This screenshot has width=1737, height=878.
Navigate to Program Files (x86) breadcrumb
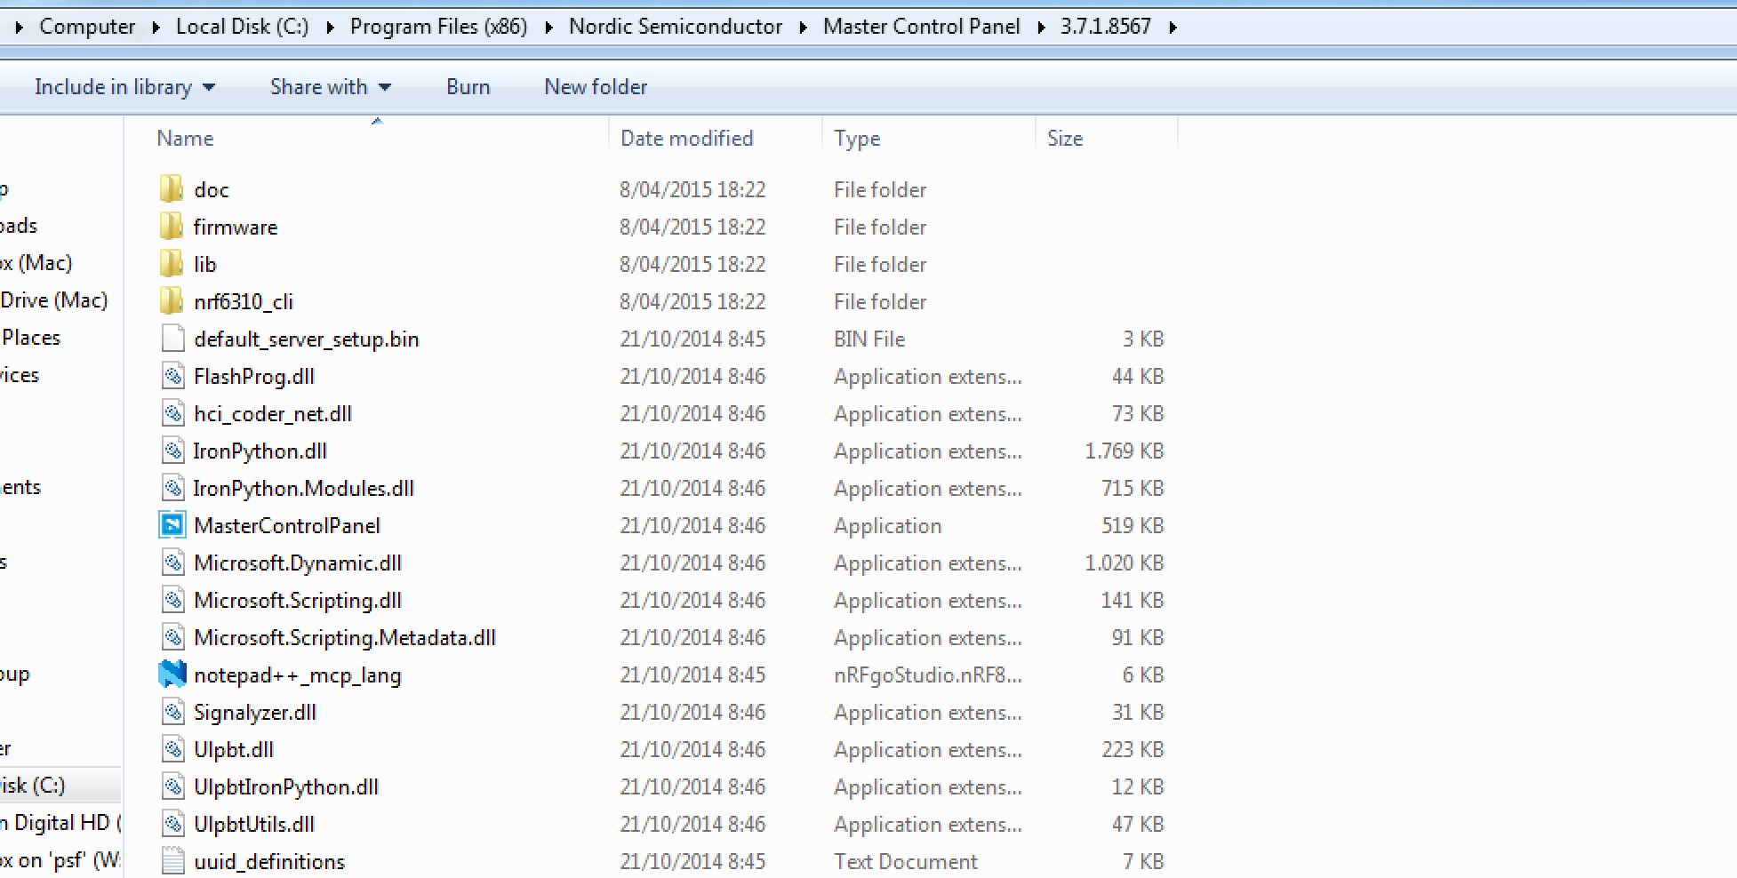pyautogui.click(x=439, y=27)
